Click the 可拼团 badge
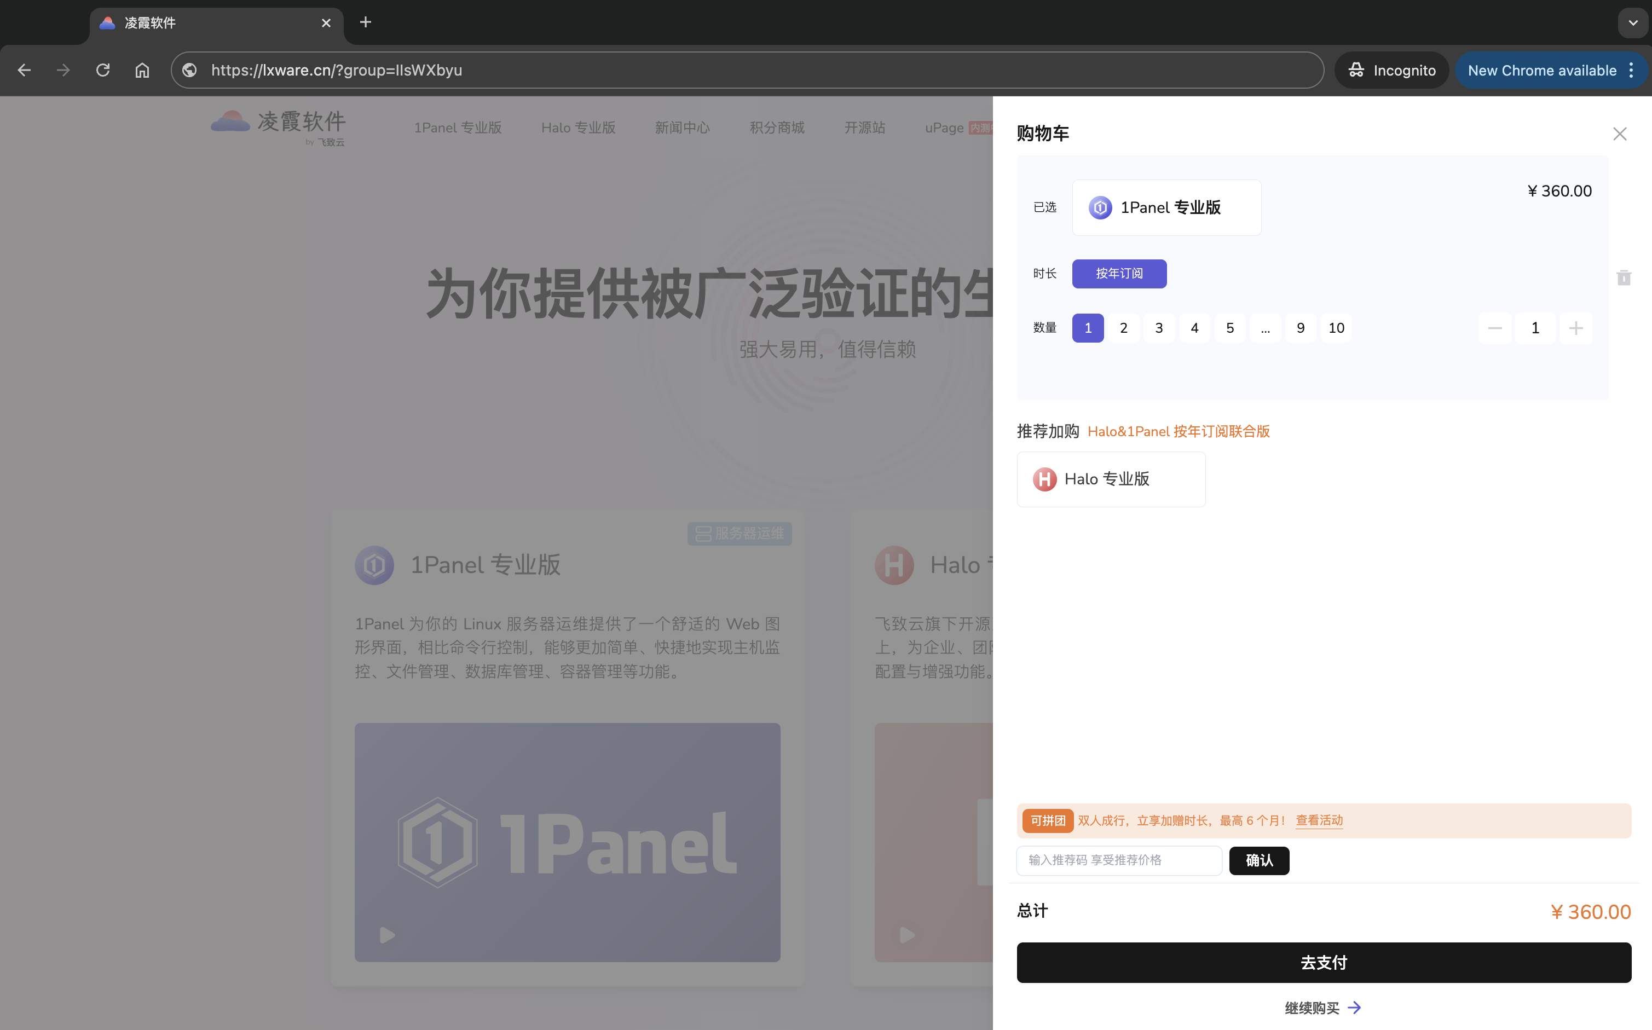Viewport: 1652px width, 1030px height. (1048, 820)
